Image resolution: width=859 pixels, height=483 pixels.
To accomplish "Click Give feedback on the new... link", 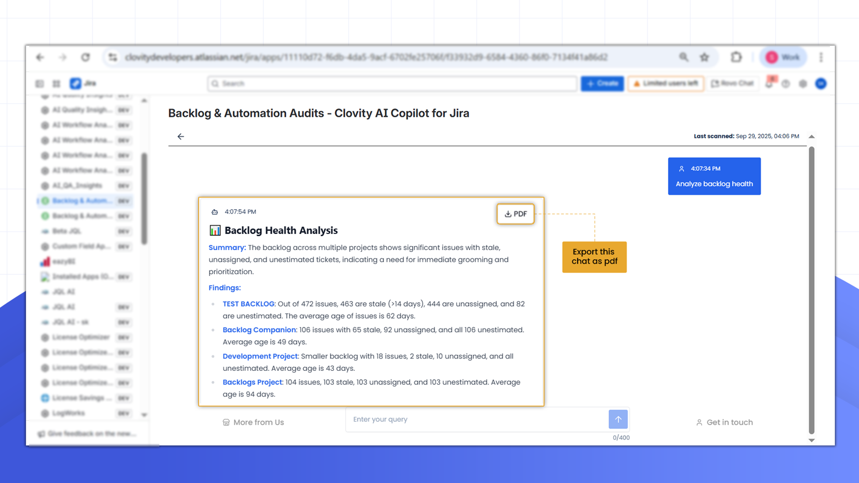I will point(87,434).
